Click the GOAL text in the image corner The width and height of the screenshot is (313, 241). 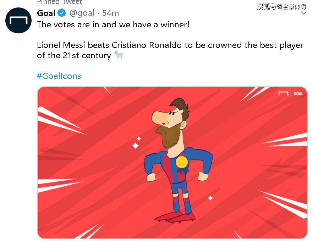click(298, 94)
